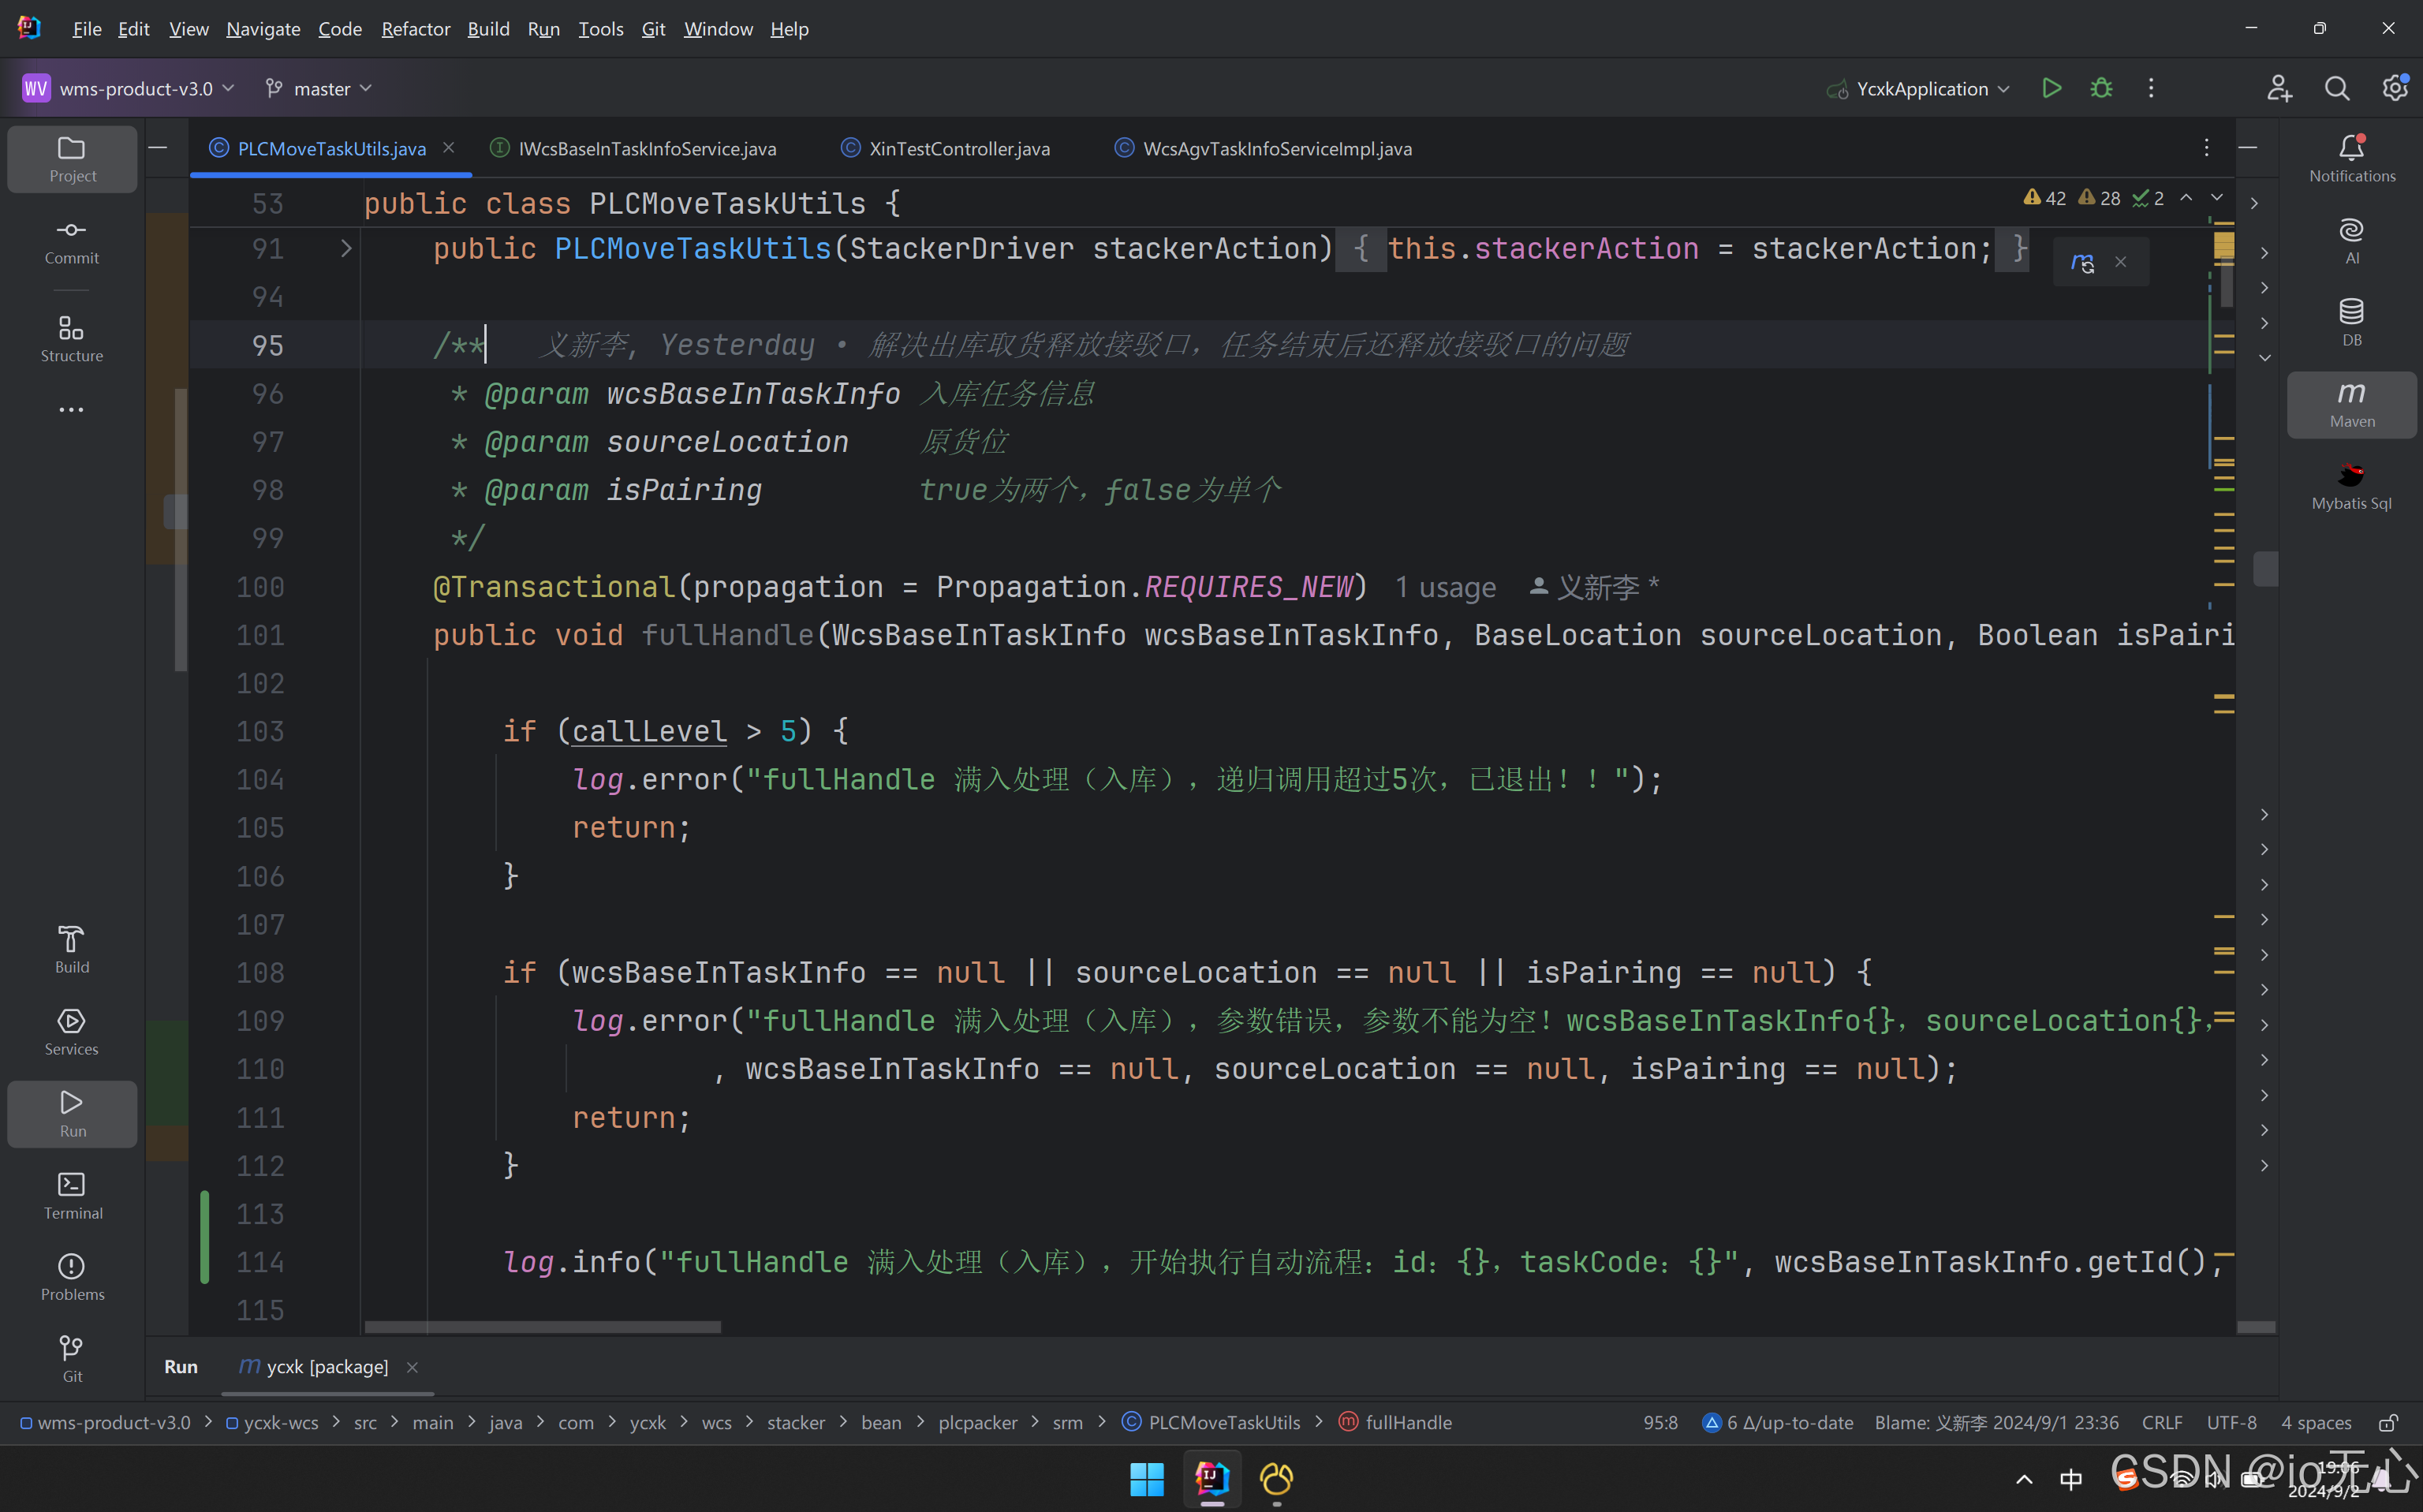This screenshot has height=1512, width=2423.
Task: Switch to WcsAgvTaskInfoServiceImpl.java tab
Action: 1264,148
